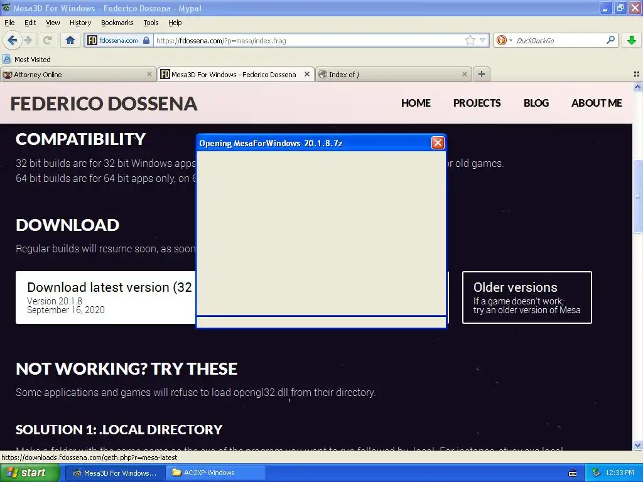
Task: Click the DuckDuckGo search field
Action: (559, 40)
